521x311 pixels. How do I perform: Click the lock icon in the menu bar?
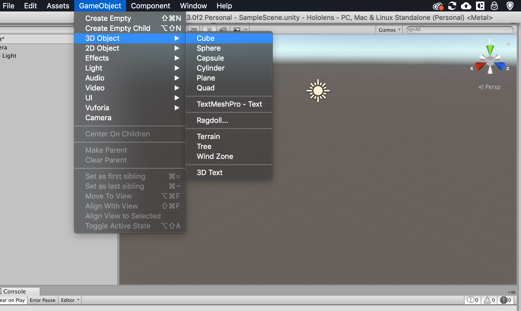494,6
